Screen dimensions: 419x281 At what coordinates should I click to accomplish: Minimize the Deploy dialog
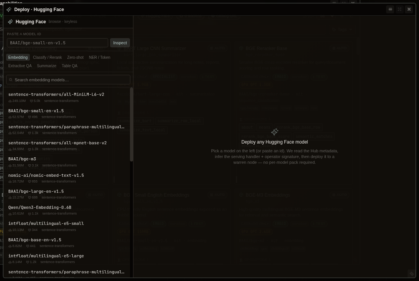pyautogui.click(x=390, y=9)
